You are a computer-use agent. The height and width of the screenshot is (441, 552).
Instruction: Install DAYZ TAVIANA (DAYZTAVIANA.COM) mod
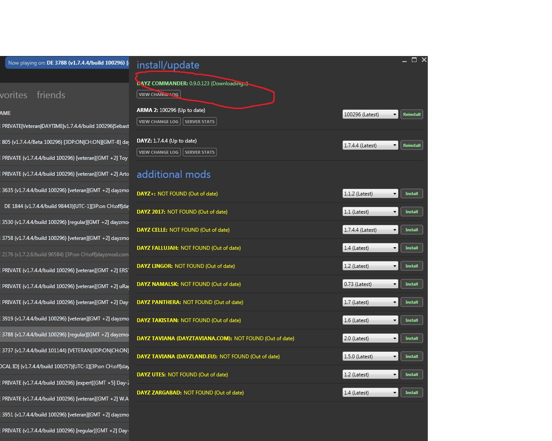pos(412,338)
